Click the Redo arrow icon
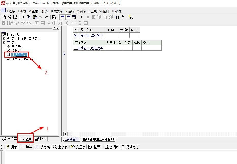 (40, 17)
